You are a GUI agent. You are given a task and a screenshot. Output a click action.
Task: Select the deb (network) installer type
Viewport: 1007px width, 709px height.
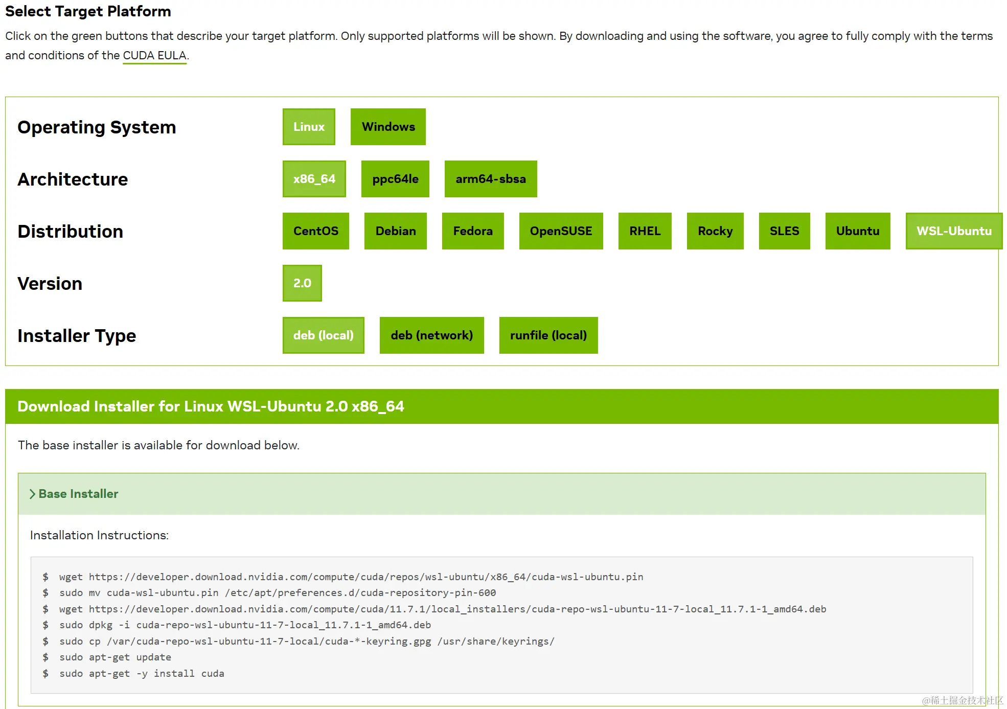[431, 335]
